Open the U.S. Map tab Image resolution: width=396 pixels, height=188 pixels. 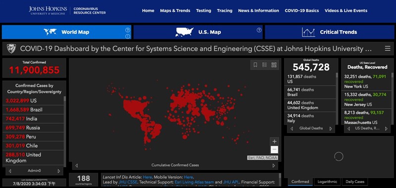point(198,32)
